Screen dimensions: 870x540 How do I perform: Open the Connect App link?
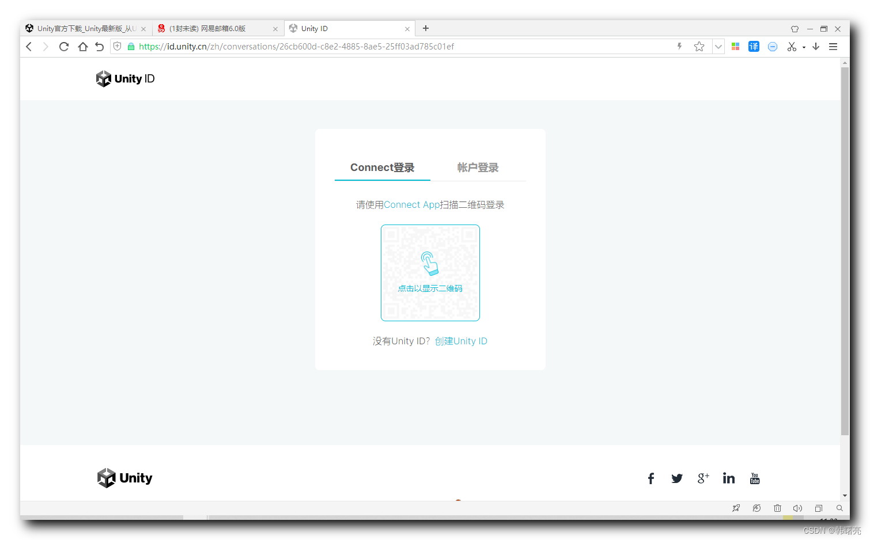(412, 205)
